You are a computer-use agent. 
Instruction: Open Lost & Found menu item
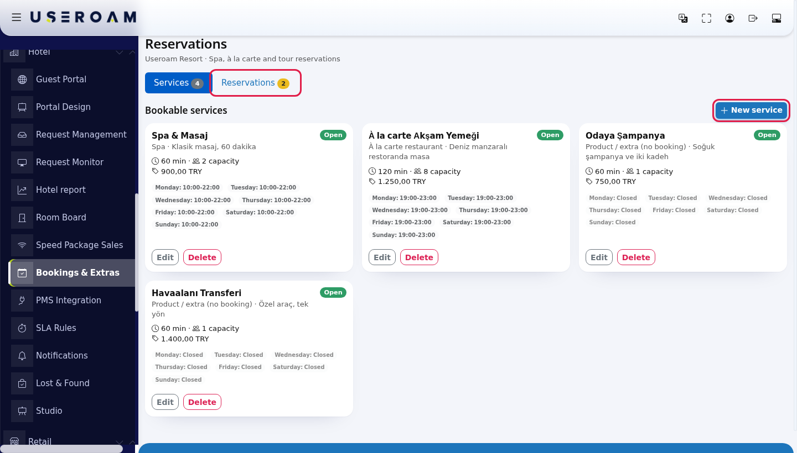click(x=72, y=383)
